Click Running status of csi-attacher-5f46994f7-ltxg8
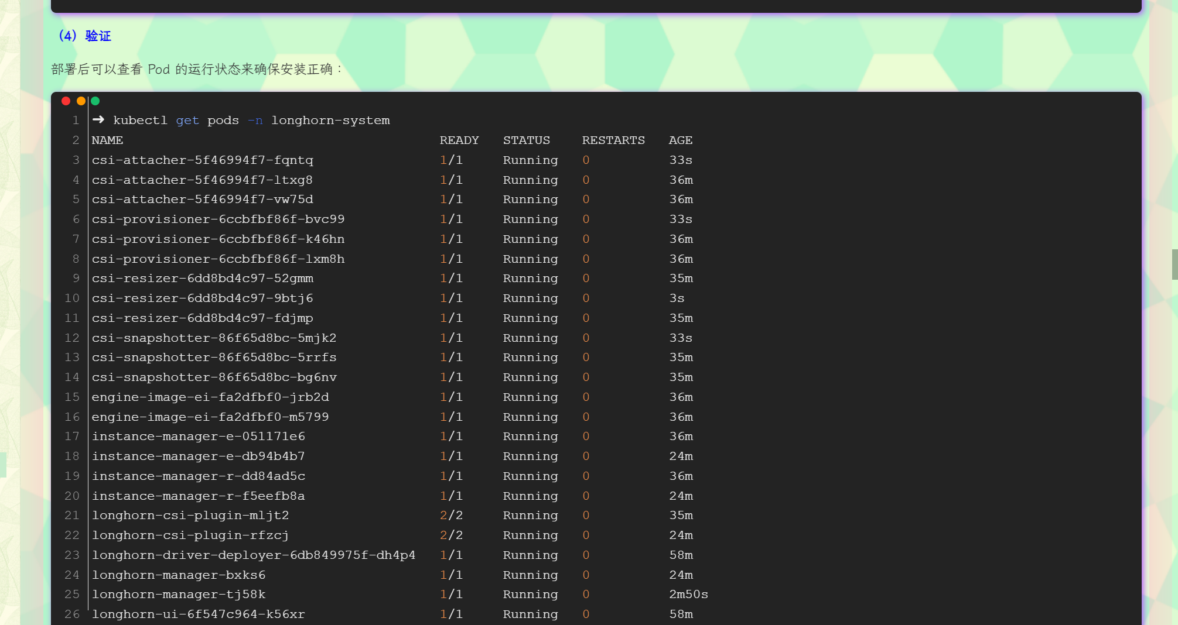The height and width of the screenshot is (625, 1178). pos(531,180)
